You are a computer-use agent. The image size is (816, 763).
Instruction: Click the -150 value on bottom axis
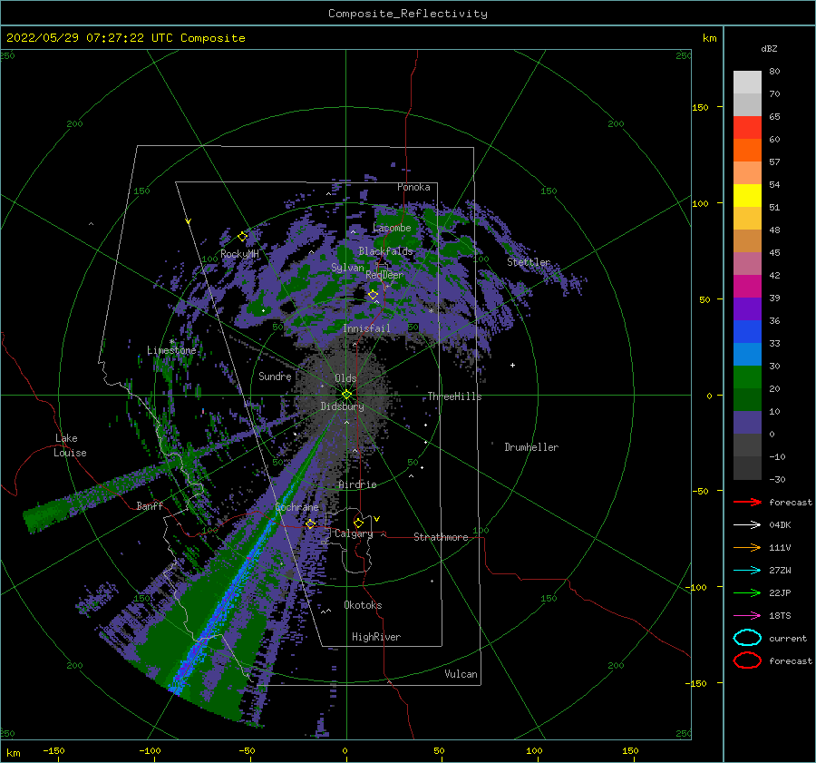[53, 750]
